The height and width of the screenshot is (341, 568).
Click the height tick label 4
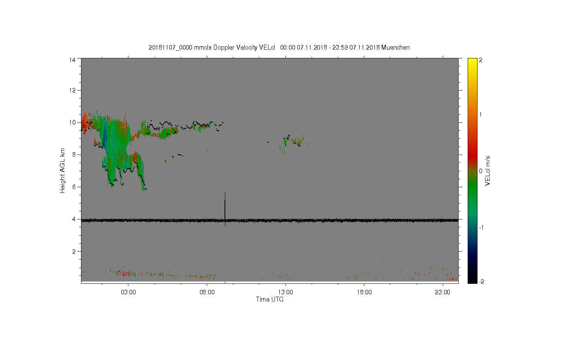(x=73, y=219)
